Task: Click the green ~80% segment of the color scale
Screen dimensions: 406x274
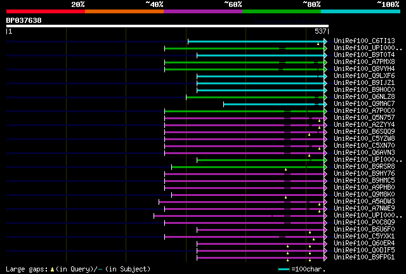Action: point(282,11)
